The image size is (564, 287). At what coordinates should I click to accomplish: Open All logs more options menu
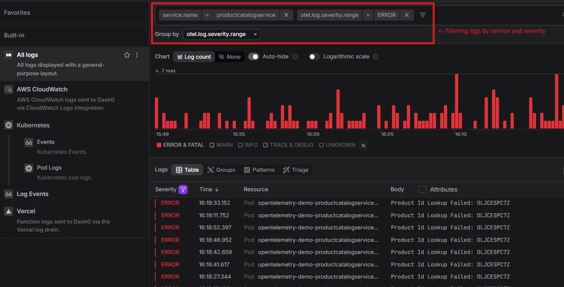click(x=137, y=55)
